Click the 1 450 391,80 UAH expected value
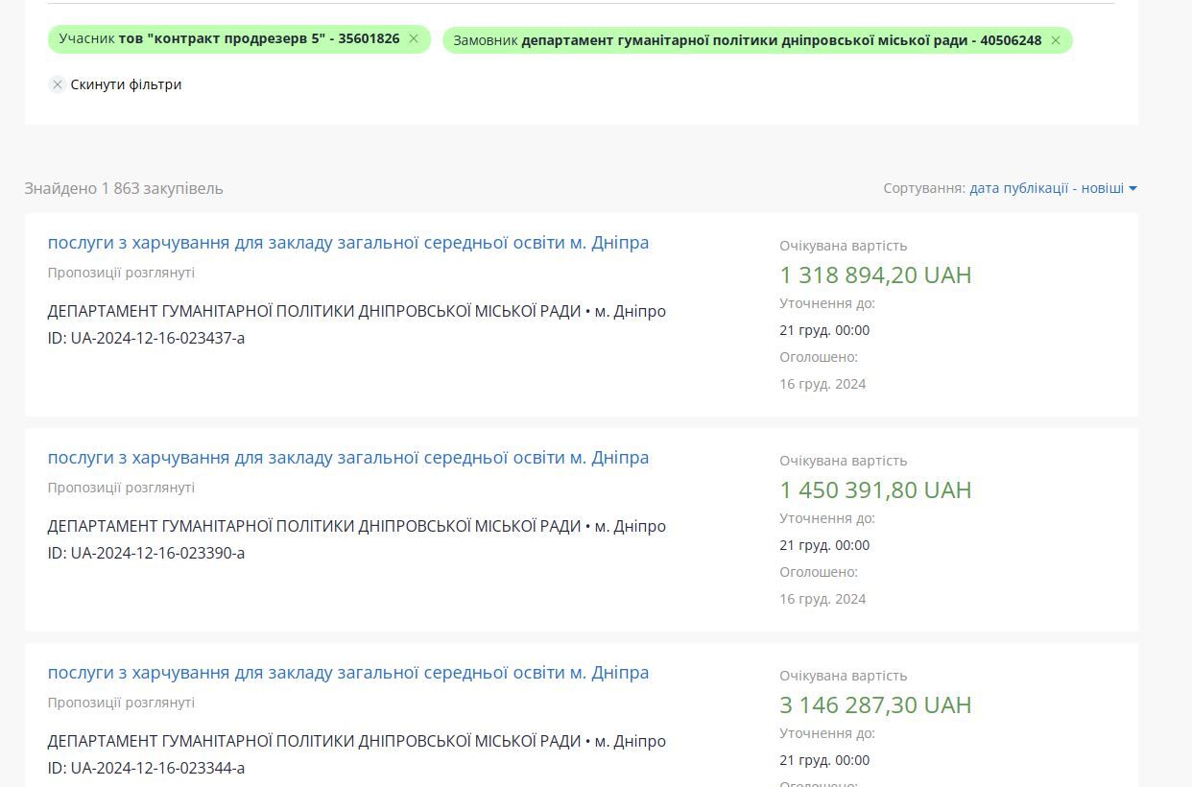The width and height of the screenshot is (1192, 787). (x=875, y=490)
